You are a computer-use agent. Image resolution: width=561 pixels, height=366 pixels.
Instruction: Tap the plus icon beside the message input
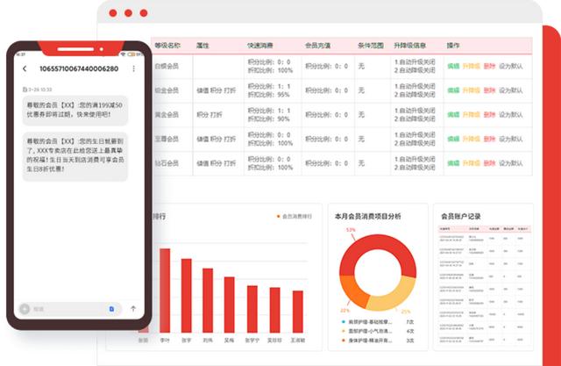[x=25, y=309]
